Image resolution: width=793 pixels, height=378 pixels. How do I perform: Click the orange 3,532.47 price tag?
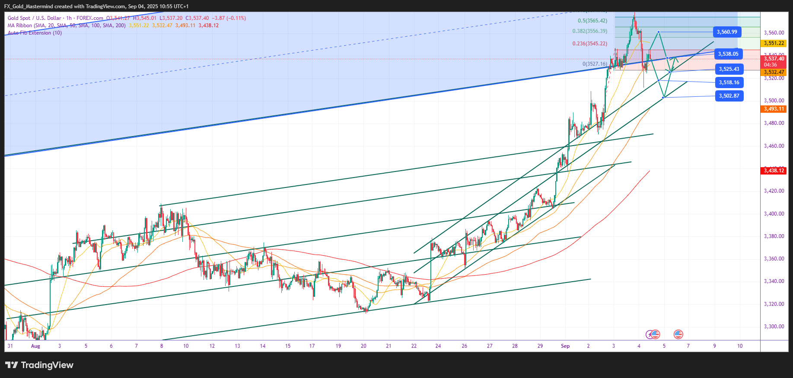774,72
